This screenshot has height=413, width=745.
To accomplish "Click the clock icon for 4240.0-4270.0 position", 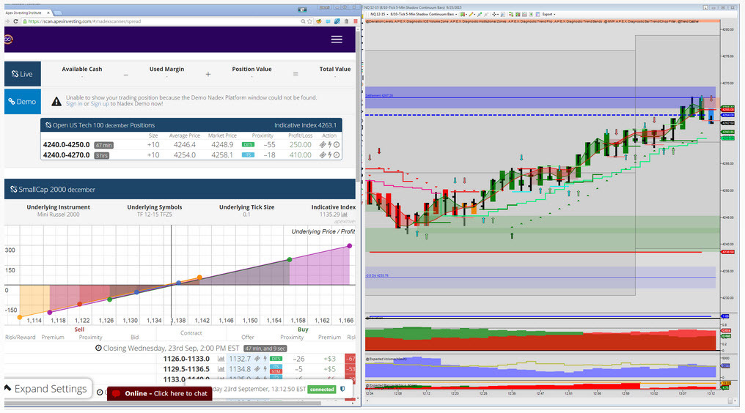I will 337,155.
